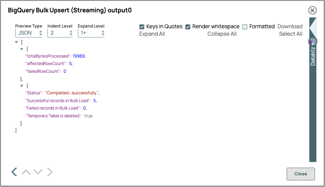The width and height of the screenshot is (325, 187).
Task: Click the Close button
Action: pyautogui.click(x=301, y=174)
